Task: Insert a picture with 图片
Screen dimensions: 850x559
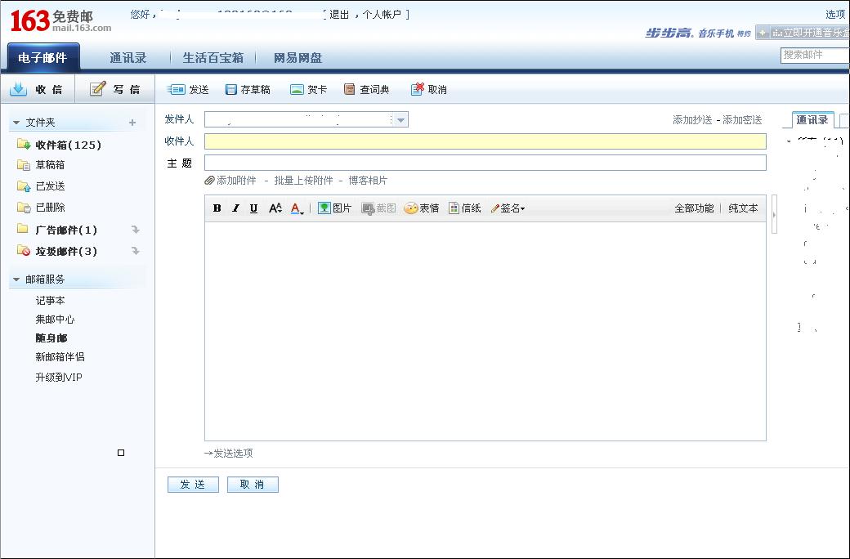Action: 334,208
